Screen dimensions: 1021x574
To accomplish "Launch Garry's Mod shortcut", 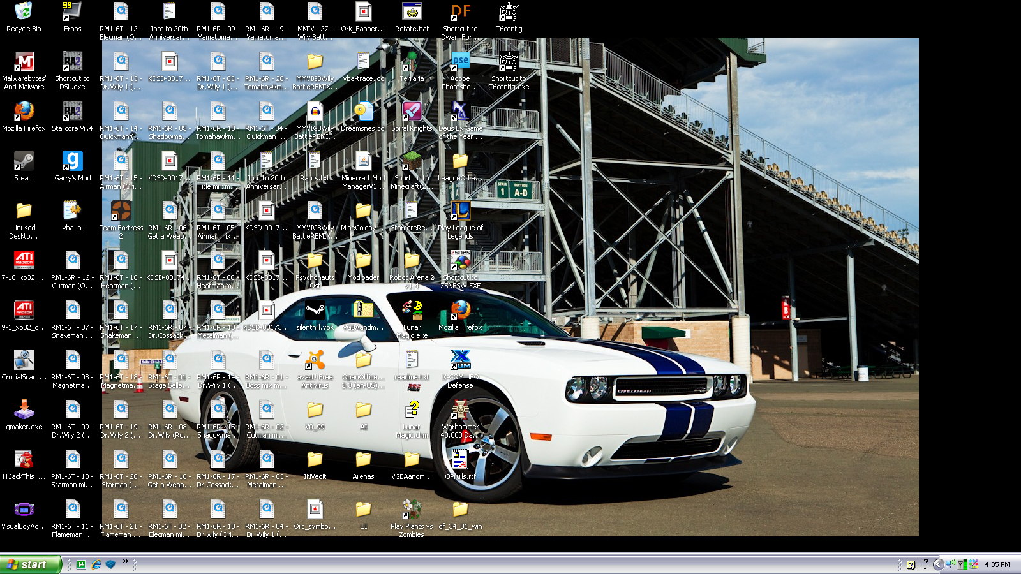I will tap(72, 161).
